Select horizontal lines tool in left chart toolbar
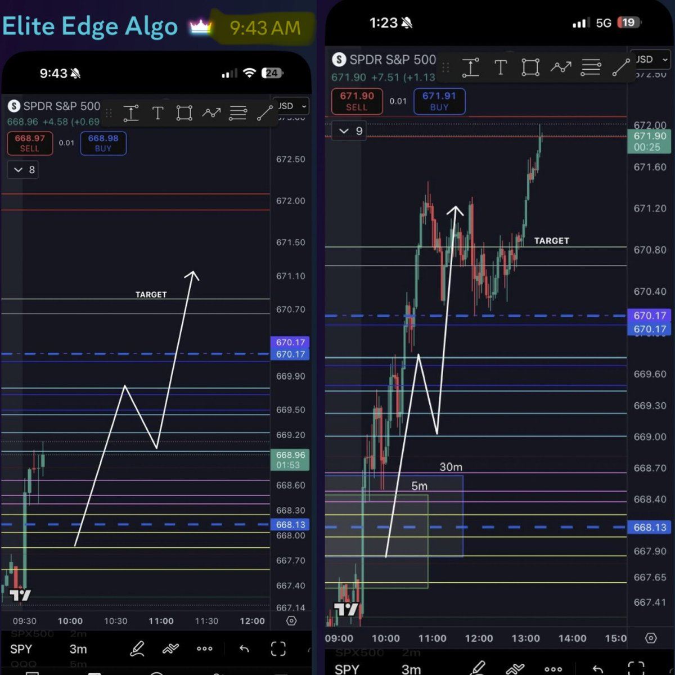Viewport: 675px width, 675px height. point(238,113)
